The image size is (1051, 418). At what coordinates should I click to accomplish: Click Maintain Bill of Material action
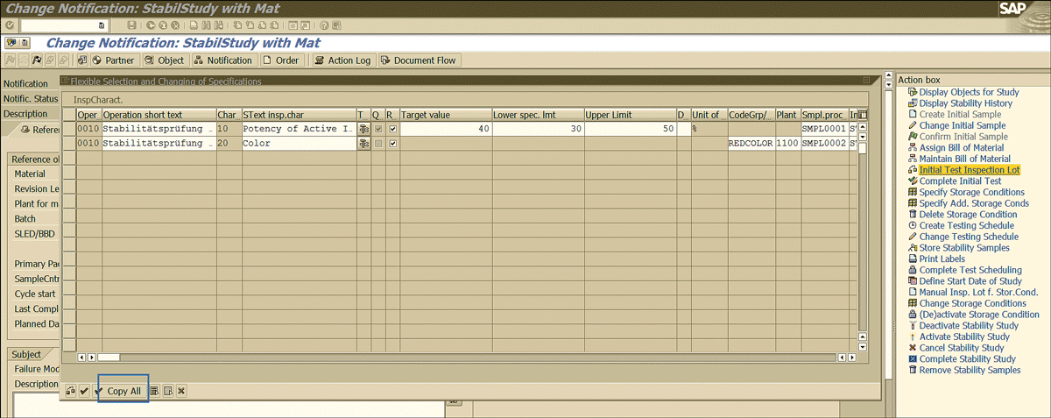964,159
